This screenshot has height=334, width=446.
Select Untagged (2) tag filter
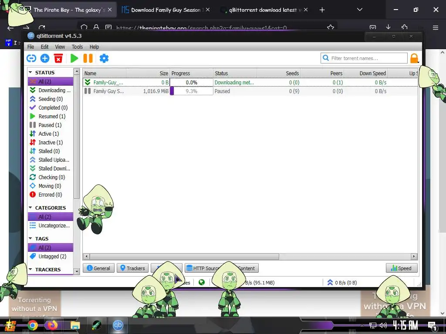point(51,256)
